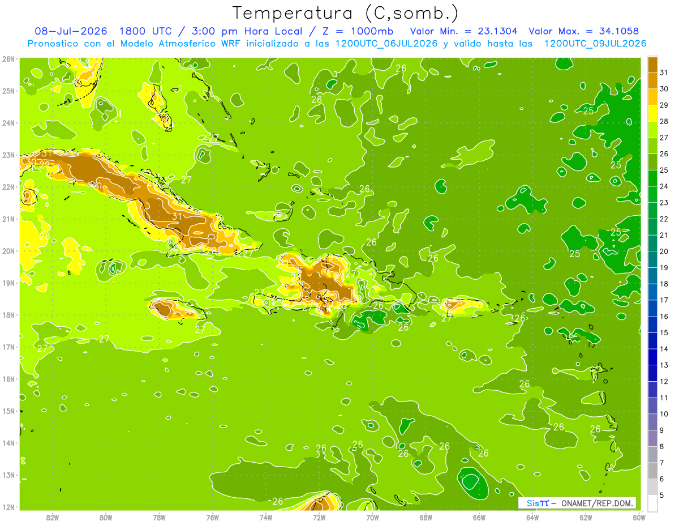Pick the legend swatch between 12 and 13

coord(652,373)
